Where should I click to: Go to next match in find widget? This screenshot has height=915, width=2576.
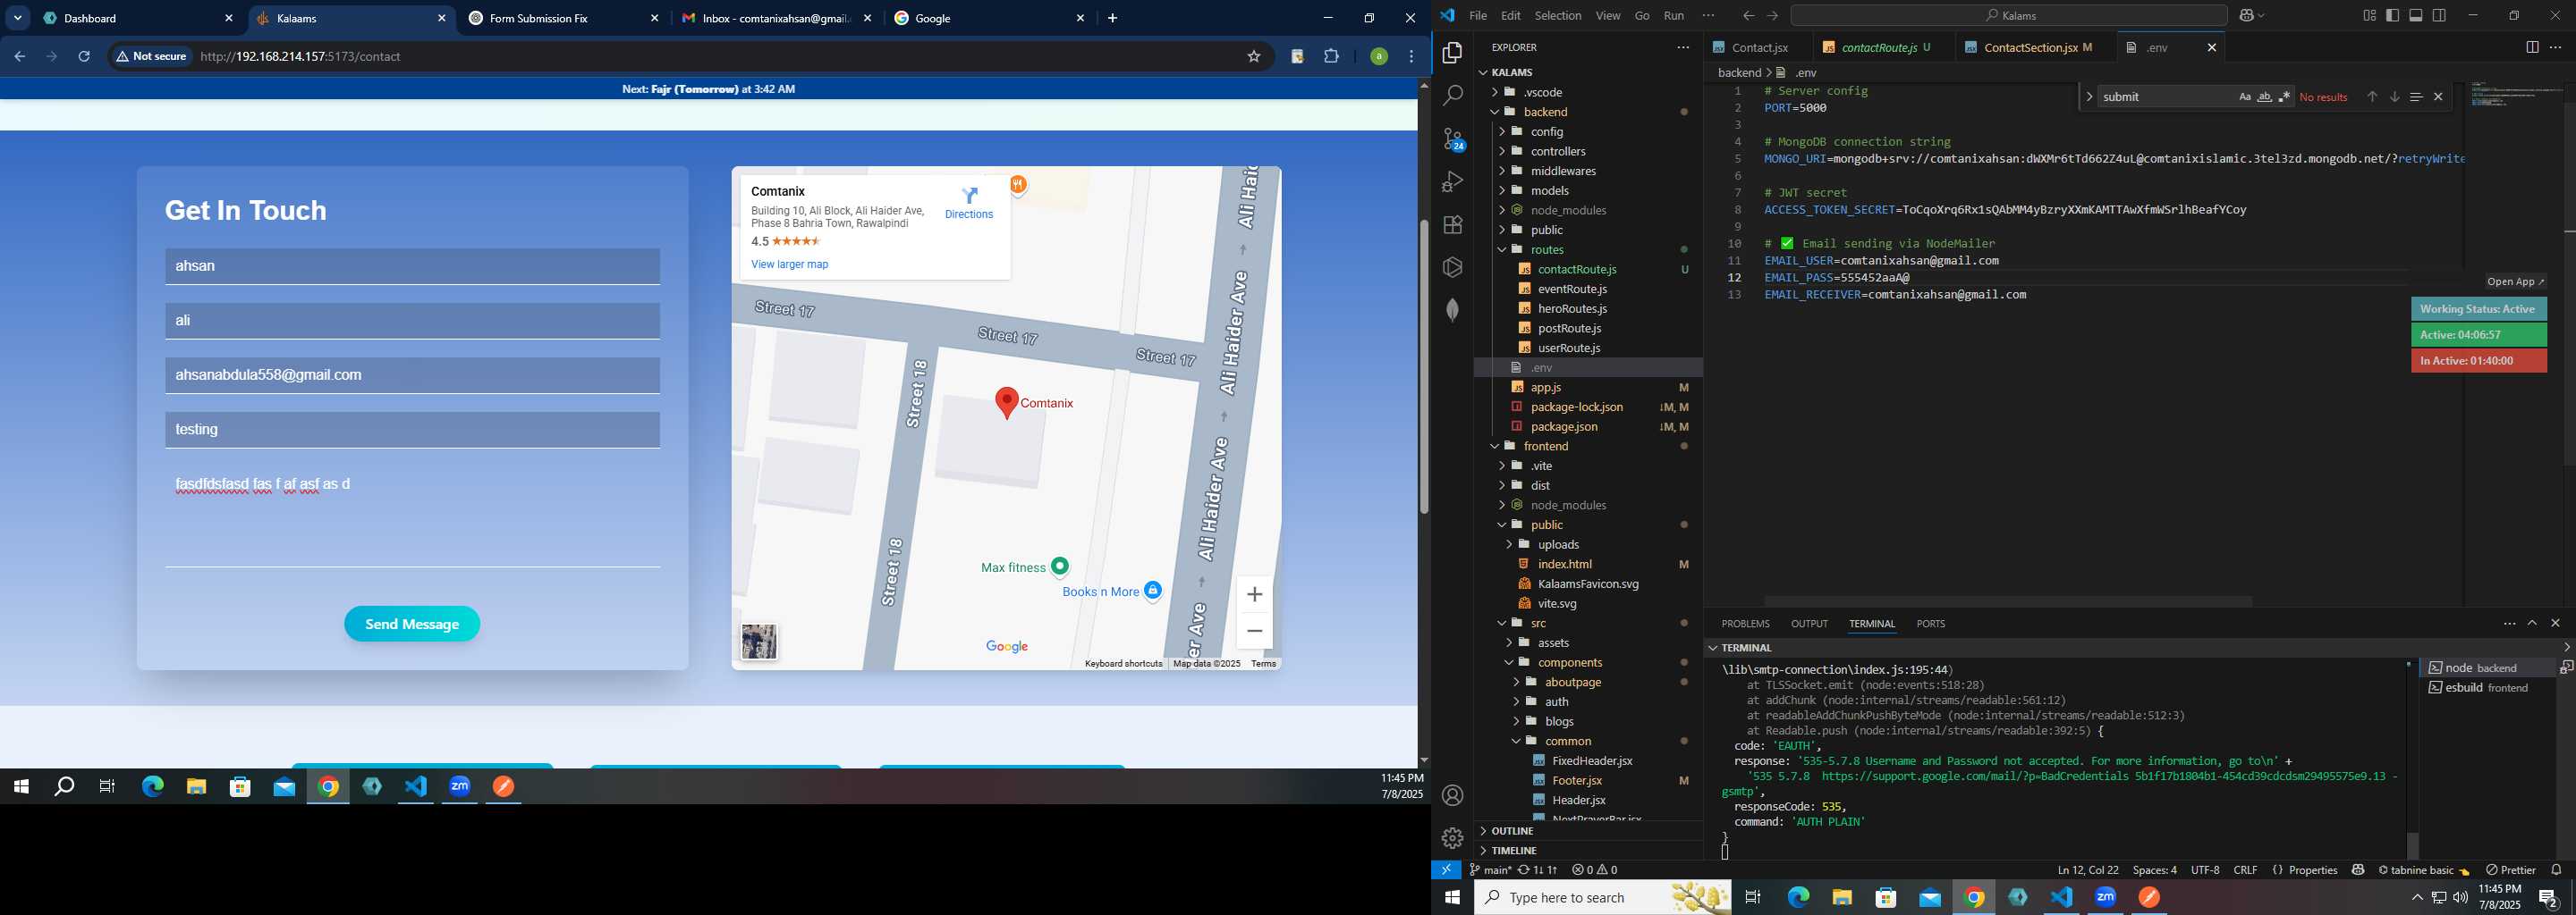click(2394, 97)
